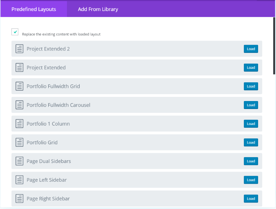The height and width of the screenshot is (209, 276).
Task: Load the Portfolio 1 Column layout
Action: (251, 124)
